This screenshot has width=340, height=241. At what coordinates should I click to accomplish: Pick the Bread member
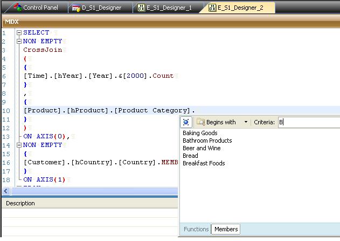click(x=190, y=156)
